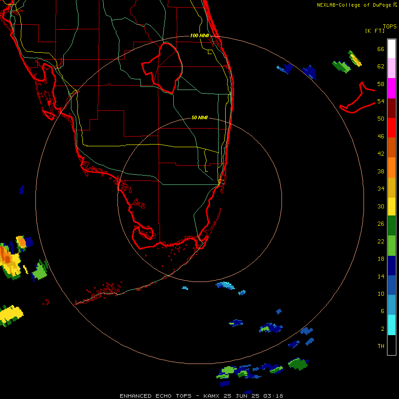Click the legend value 26
399x399 pixels.
[x=381, y=224]
